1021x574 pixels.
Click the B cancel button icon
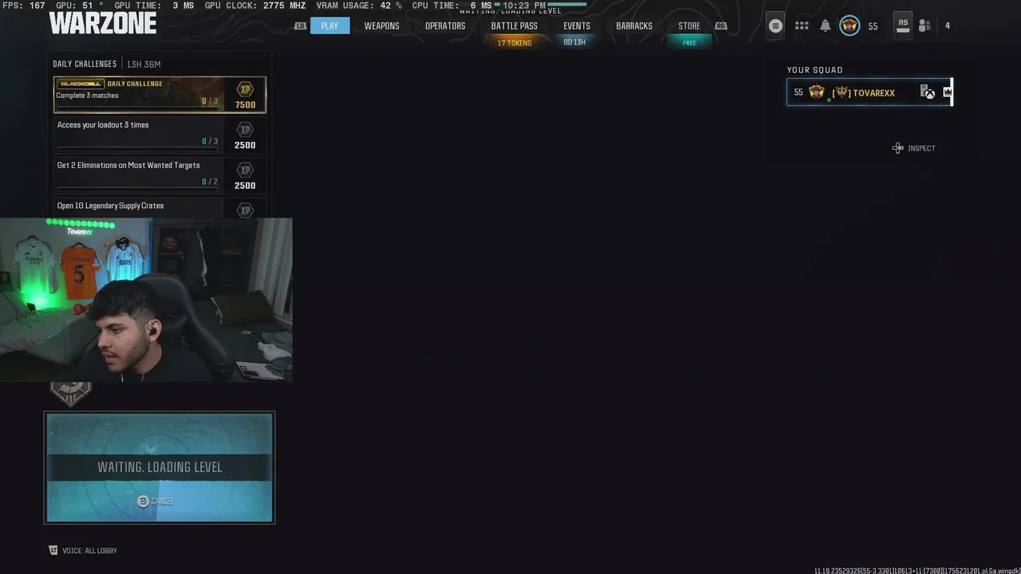pos(143,501)
